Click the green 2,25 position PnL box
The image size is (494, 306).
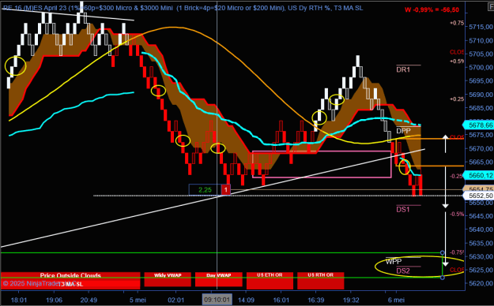click(x=205, y=189)
